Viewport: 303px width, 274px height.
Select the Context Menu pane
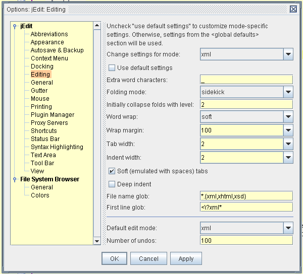pos(49,58)
